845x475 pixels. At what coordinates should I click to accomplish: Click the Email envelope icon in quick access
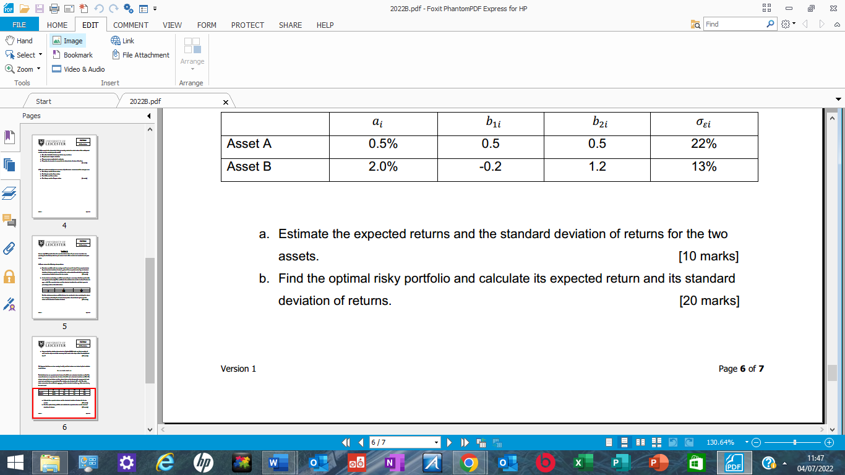click(69, 9)
